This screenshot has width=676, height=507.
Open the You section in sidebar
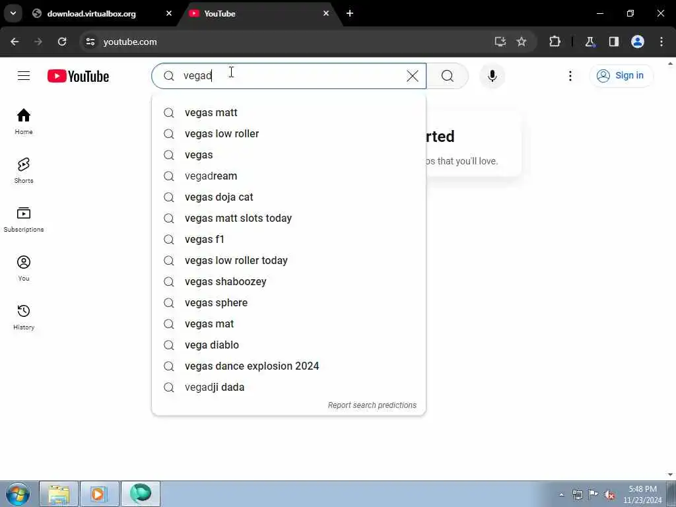point(24,268)
